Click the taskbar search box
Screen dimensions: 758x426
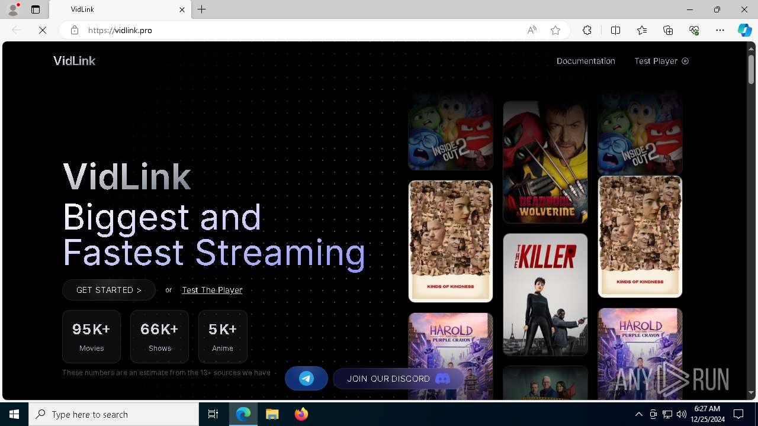pyautogui.click(x=114, y=414)
